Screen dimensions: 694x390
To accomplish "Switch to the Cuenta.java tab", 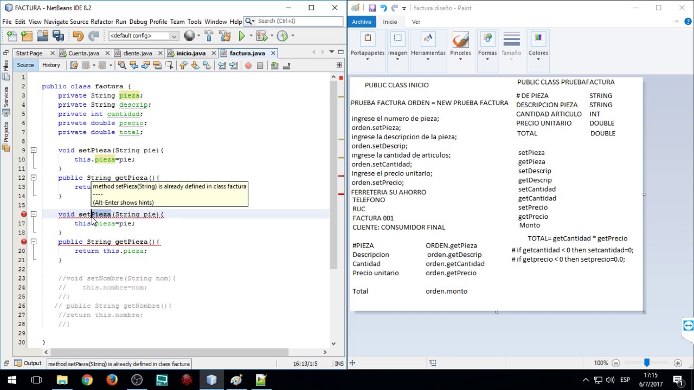I will click(x=83, y=53).
